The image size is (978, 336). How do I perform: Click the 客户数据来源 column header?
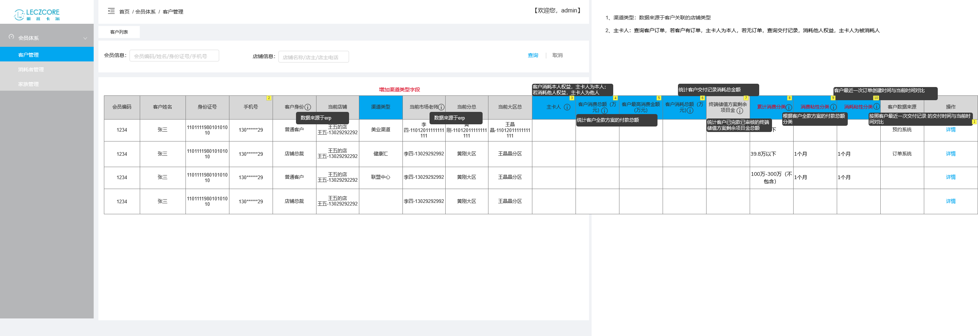902,107
